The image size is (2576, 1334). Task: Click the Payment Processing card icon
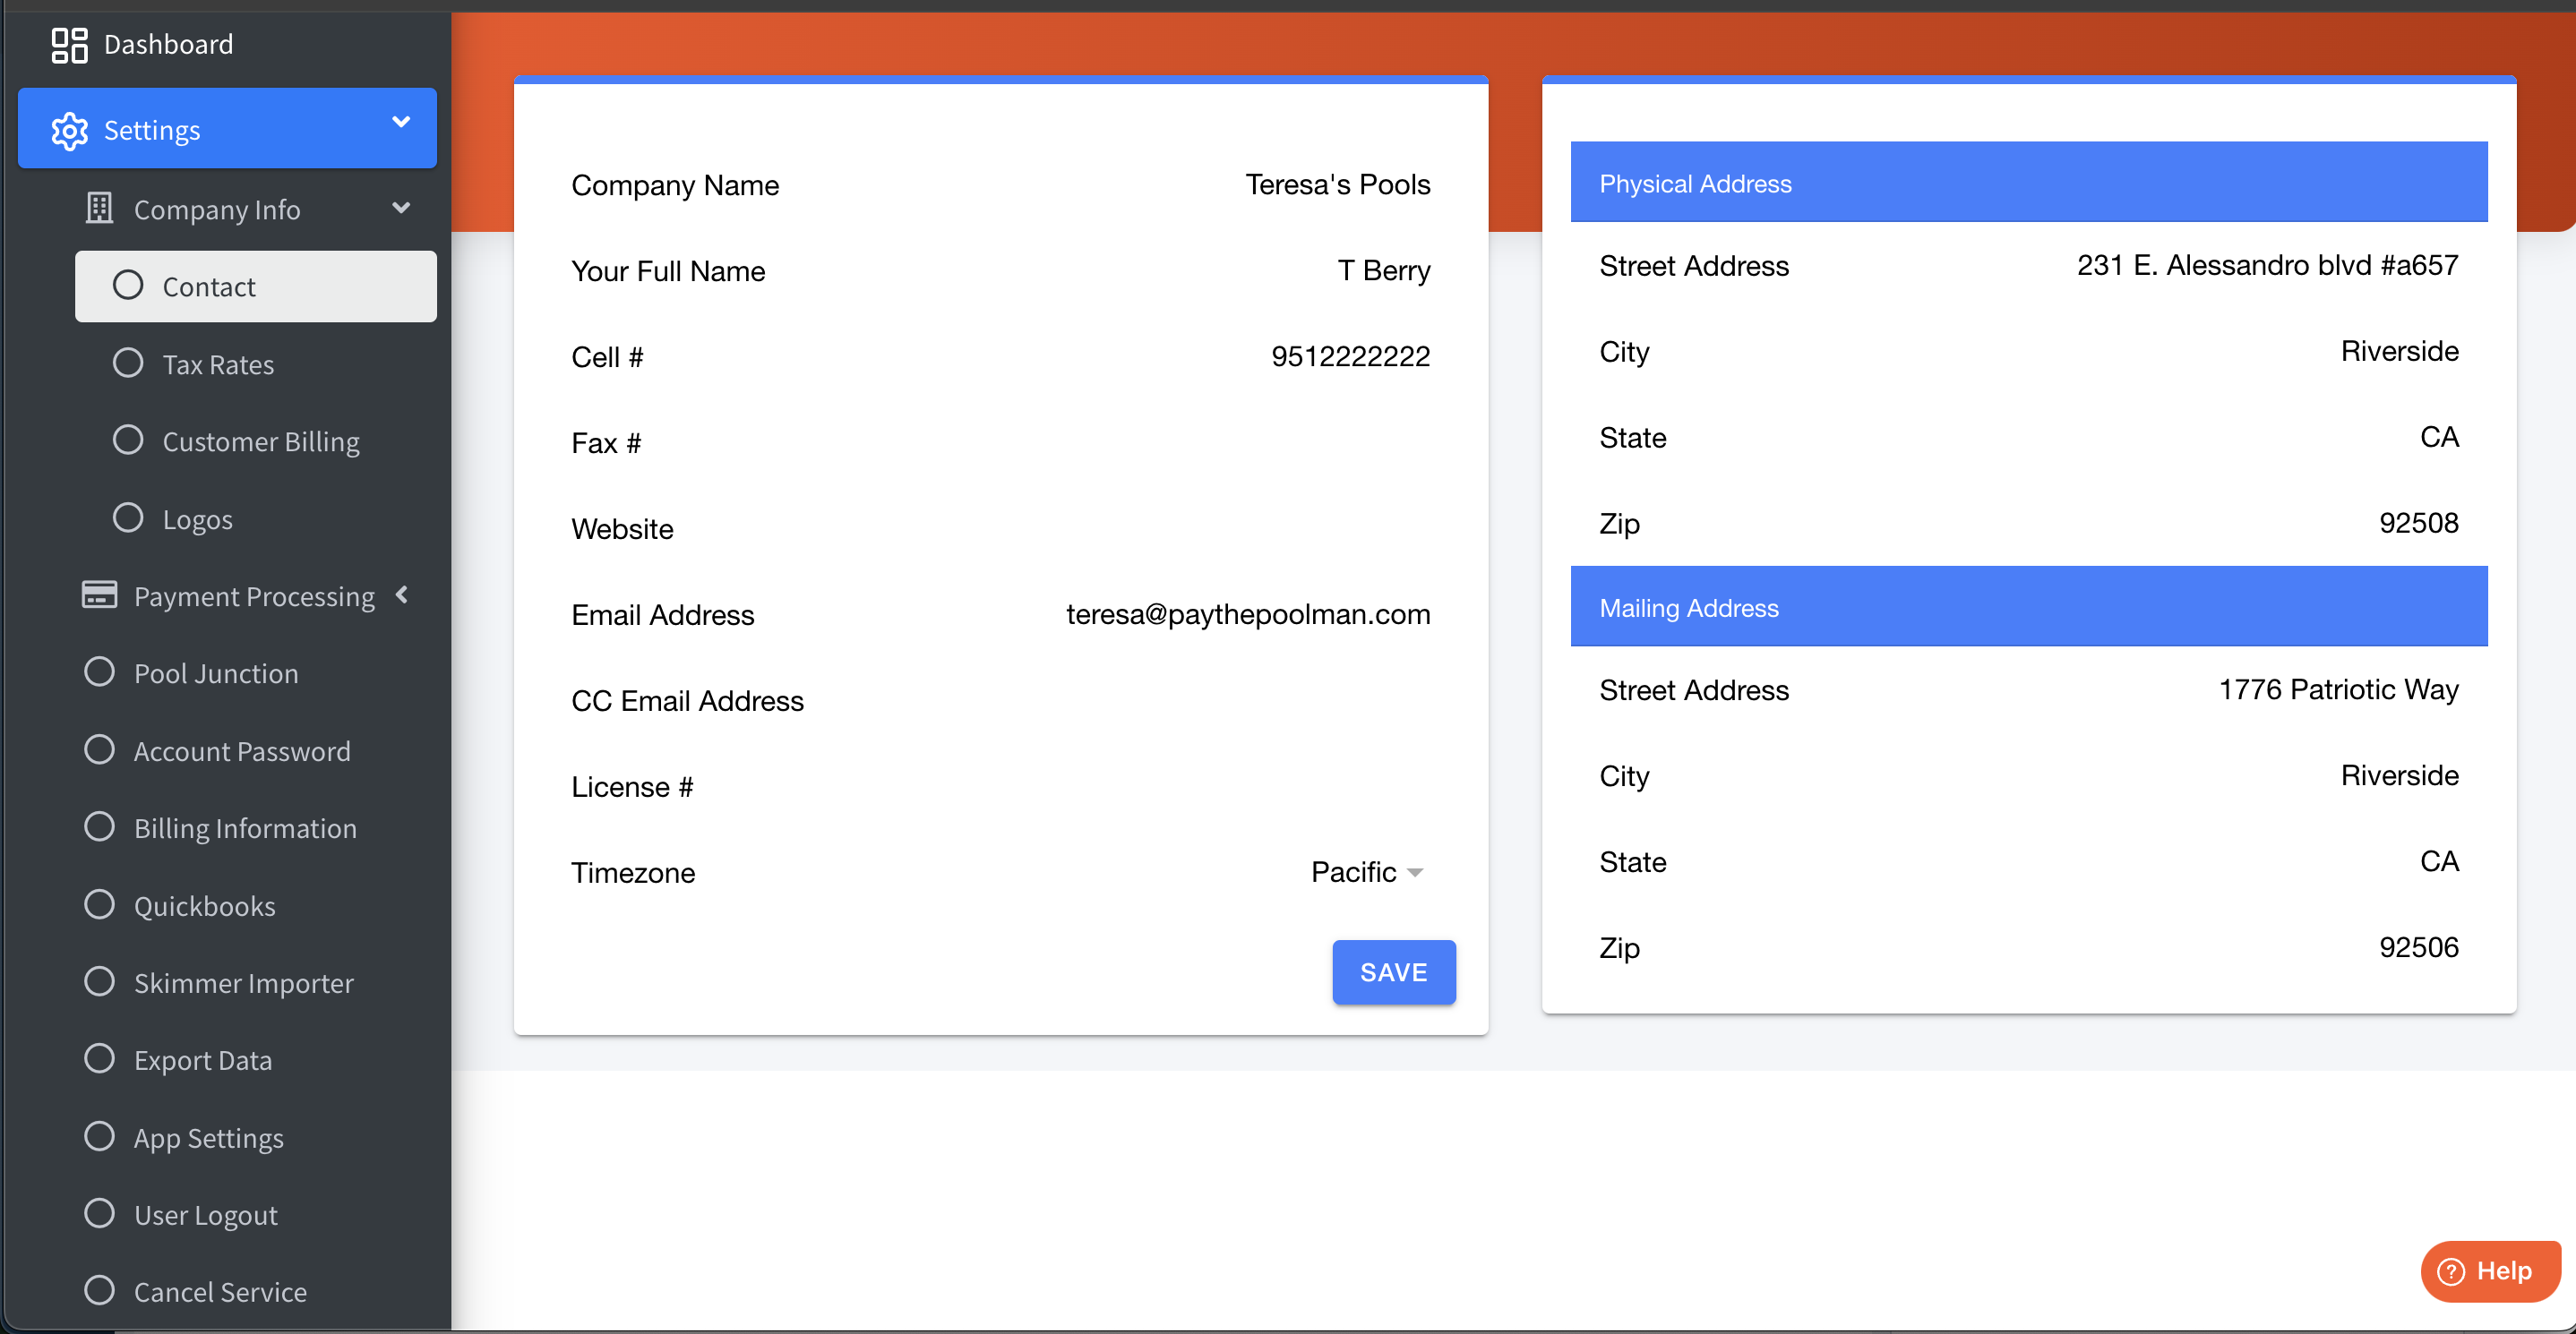tap(99, 595)
